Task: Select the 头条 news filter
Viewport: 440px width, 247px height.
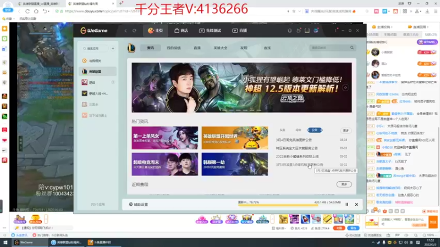Action: pyautogui.click(x=282, y=130)
